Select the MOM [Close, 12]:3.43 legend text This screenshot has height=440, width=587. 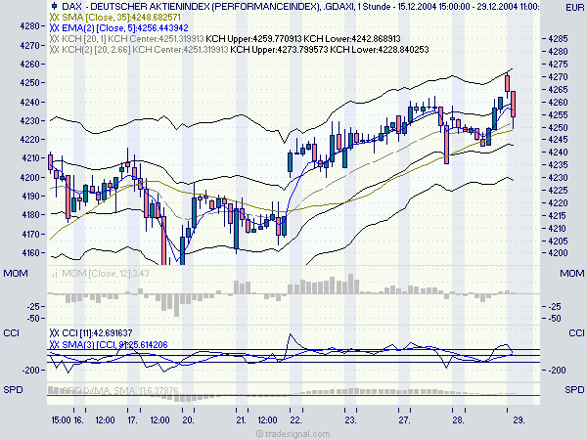pyautogui.click(x=106, y=274)
